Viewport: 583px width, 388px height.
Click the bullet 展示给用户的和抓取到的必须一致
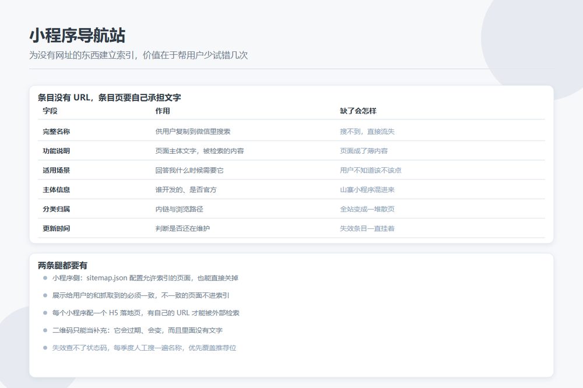click(x=141, y=295)
